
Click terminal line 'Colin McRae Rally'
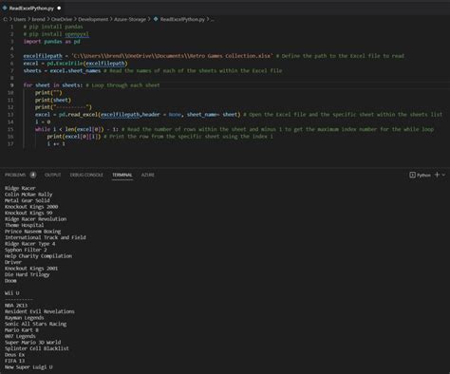click(28, 195)
